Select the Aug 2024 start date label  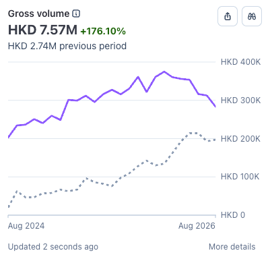point(26,226)
